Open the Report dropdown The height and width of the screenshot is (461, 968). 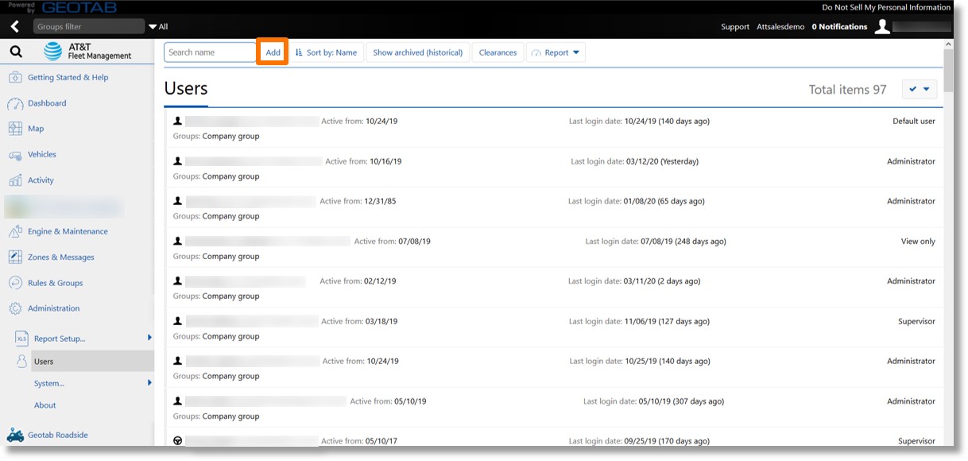coord(556,52)
